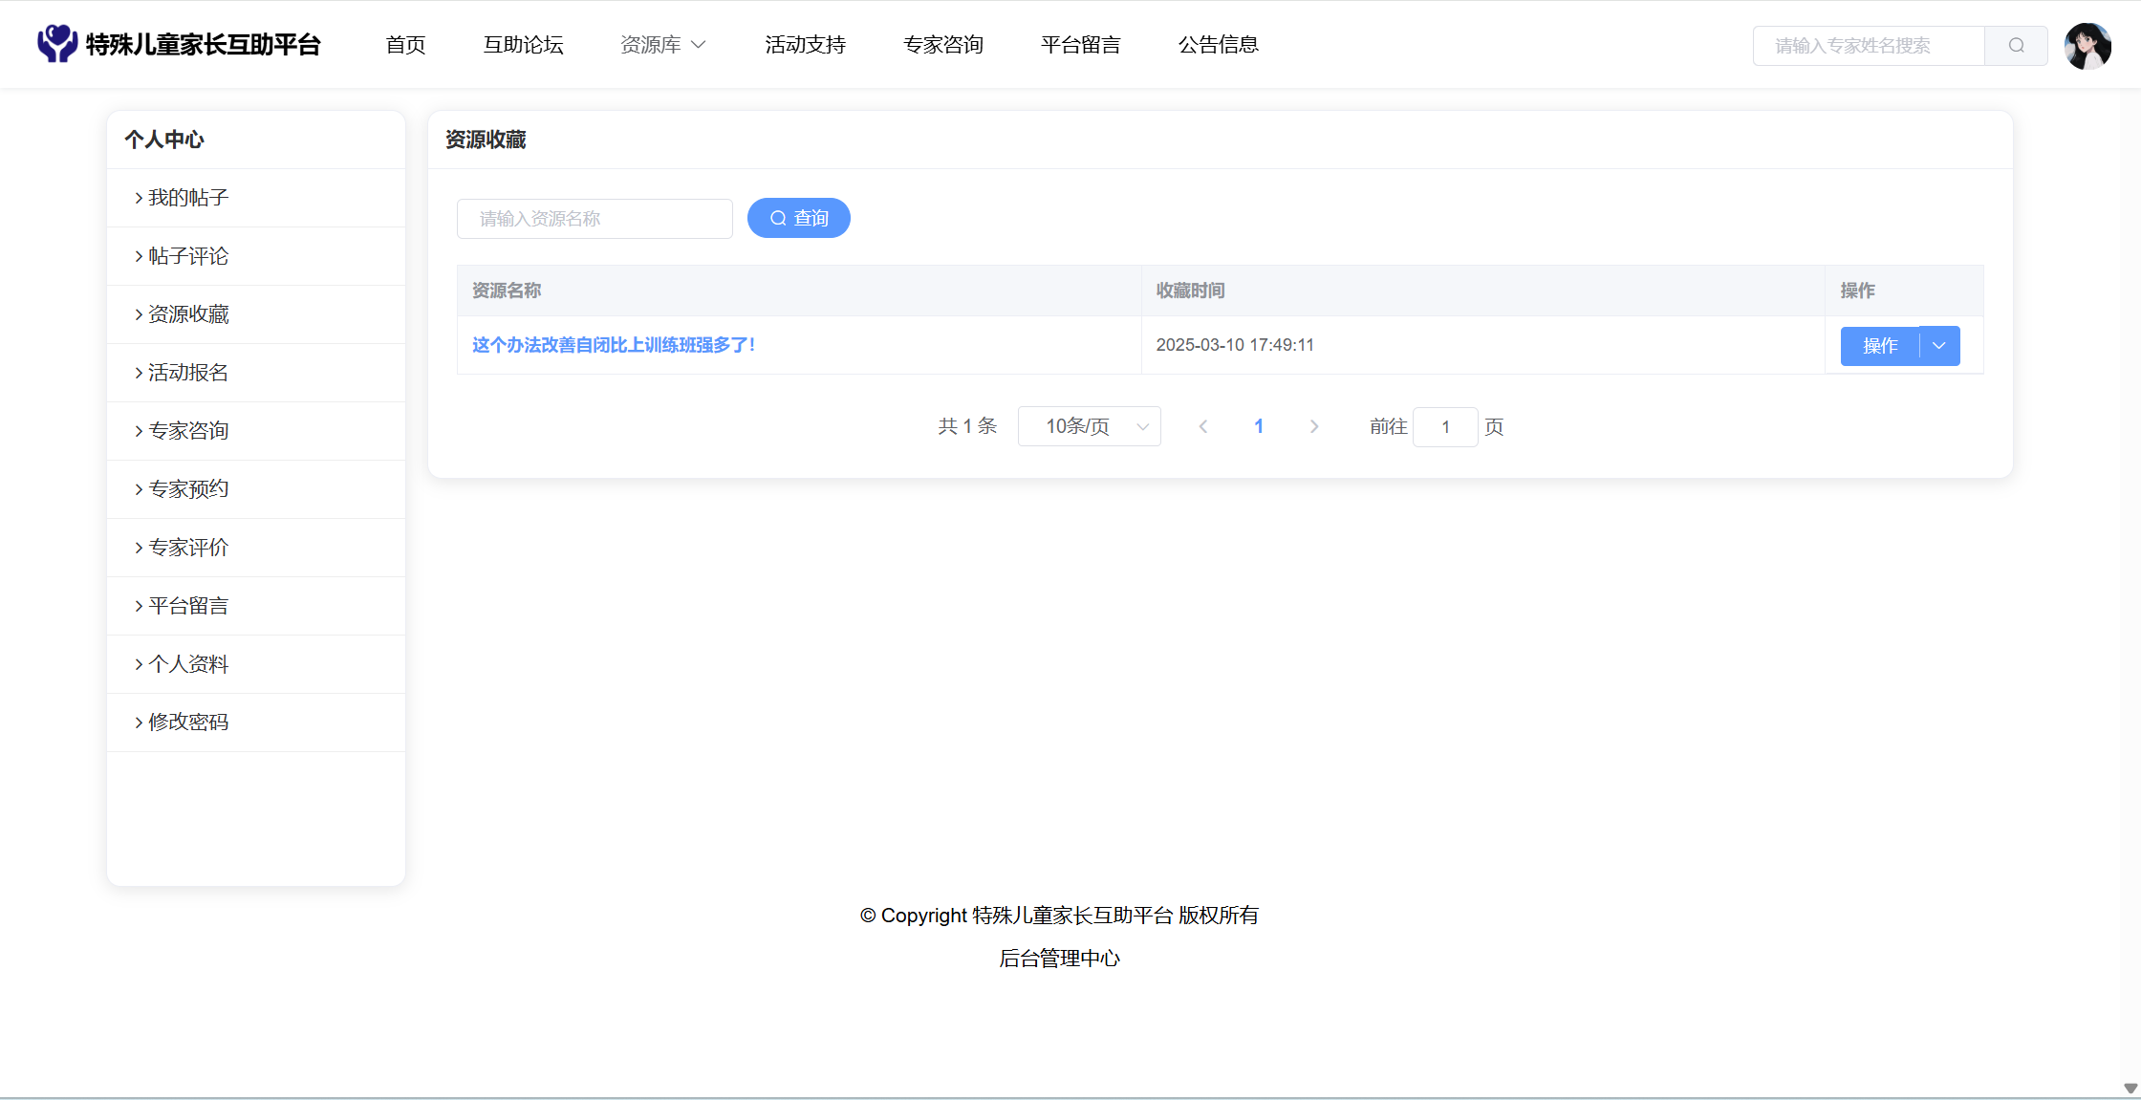Select 活动报名 in the sidebar
Screen dimensions: 2141x1100
[188, 373]
